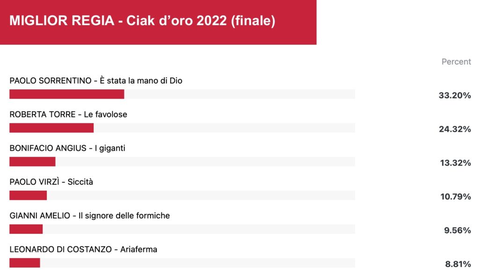Viewport: 479px width, 280px height.
Task: Click the 33.20% percentage value
Action: (455, 95)
